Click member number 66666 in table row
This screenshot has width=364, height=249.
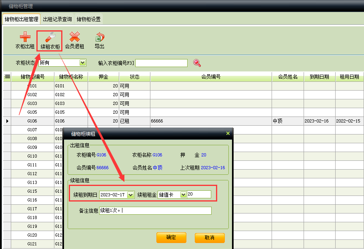[157, 121]
